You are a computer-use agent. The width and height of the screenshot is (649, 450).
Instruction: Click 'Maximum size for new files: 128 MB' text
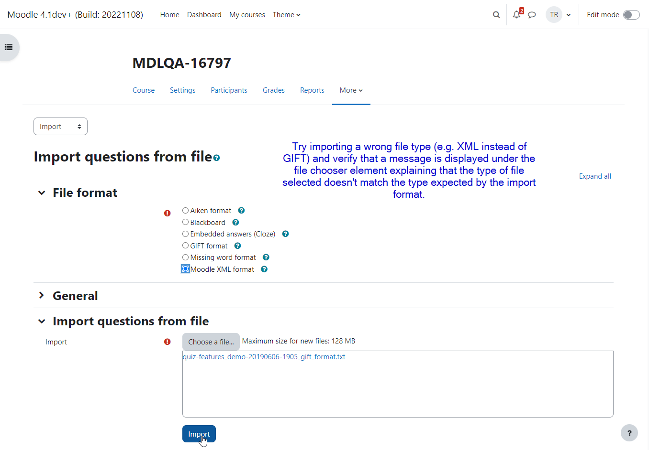[x=299, y=341]
